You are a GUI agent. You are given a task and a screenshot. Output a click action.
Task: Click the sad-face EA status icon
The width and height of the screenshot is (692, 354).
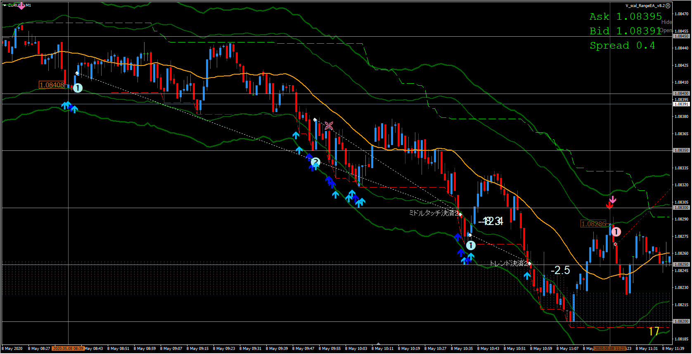[x=668, y=6]
